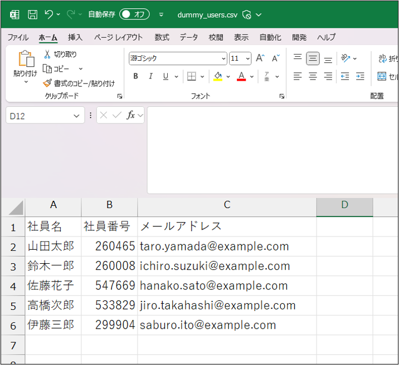Switch to the 校閲 tab
This screenshot has height=365, width=399.
[x=216, y=37]
